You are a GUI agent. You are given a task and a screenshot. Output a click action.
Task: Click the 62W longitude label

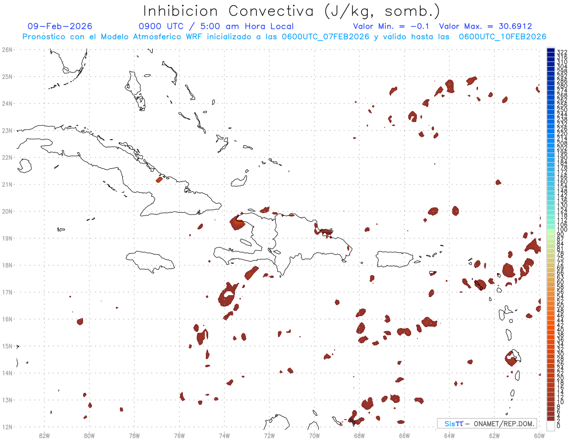(495, 435)
